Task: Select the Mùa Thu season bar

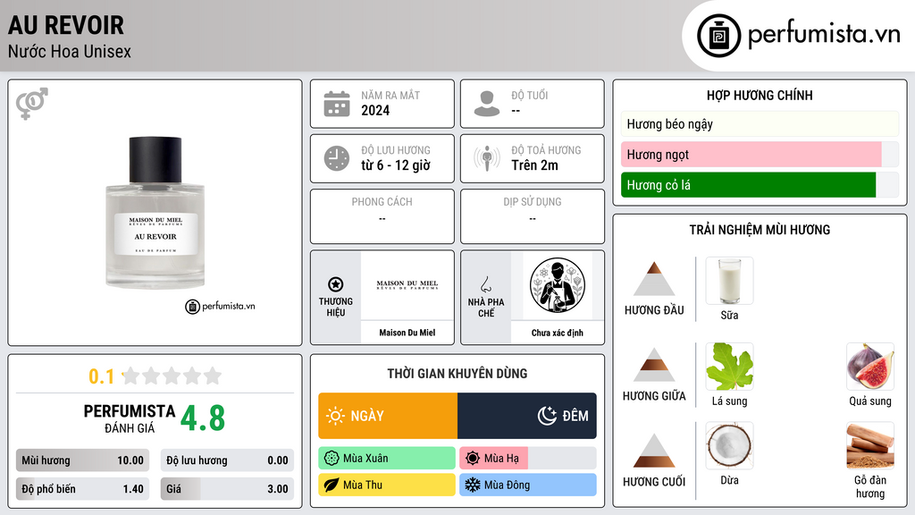Action: 387,485
